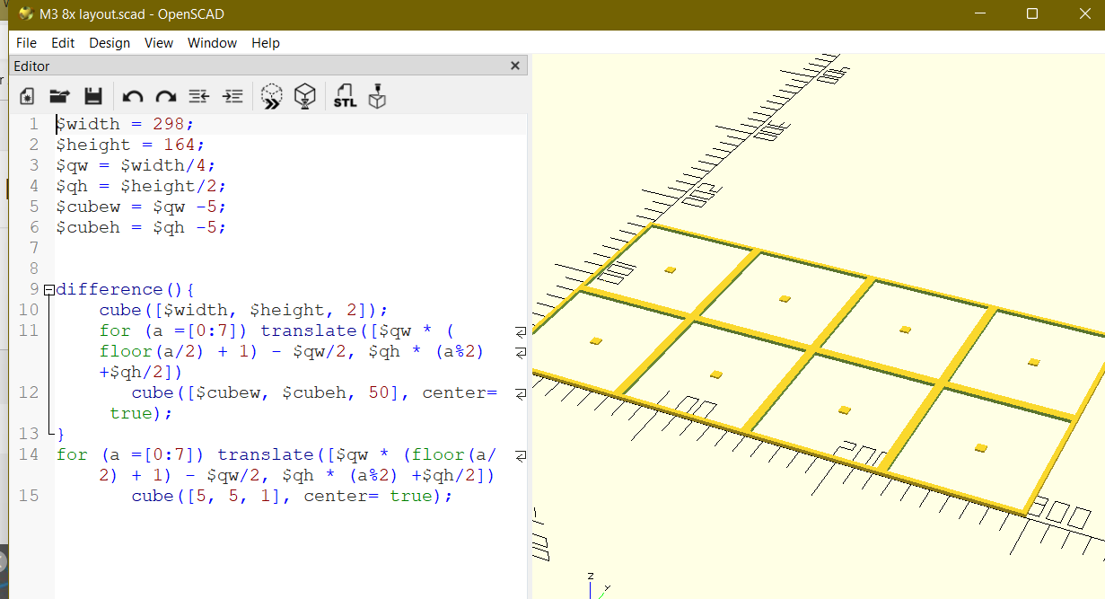
Task: Open the File menu
Action: click(x=26, y=43)
